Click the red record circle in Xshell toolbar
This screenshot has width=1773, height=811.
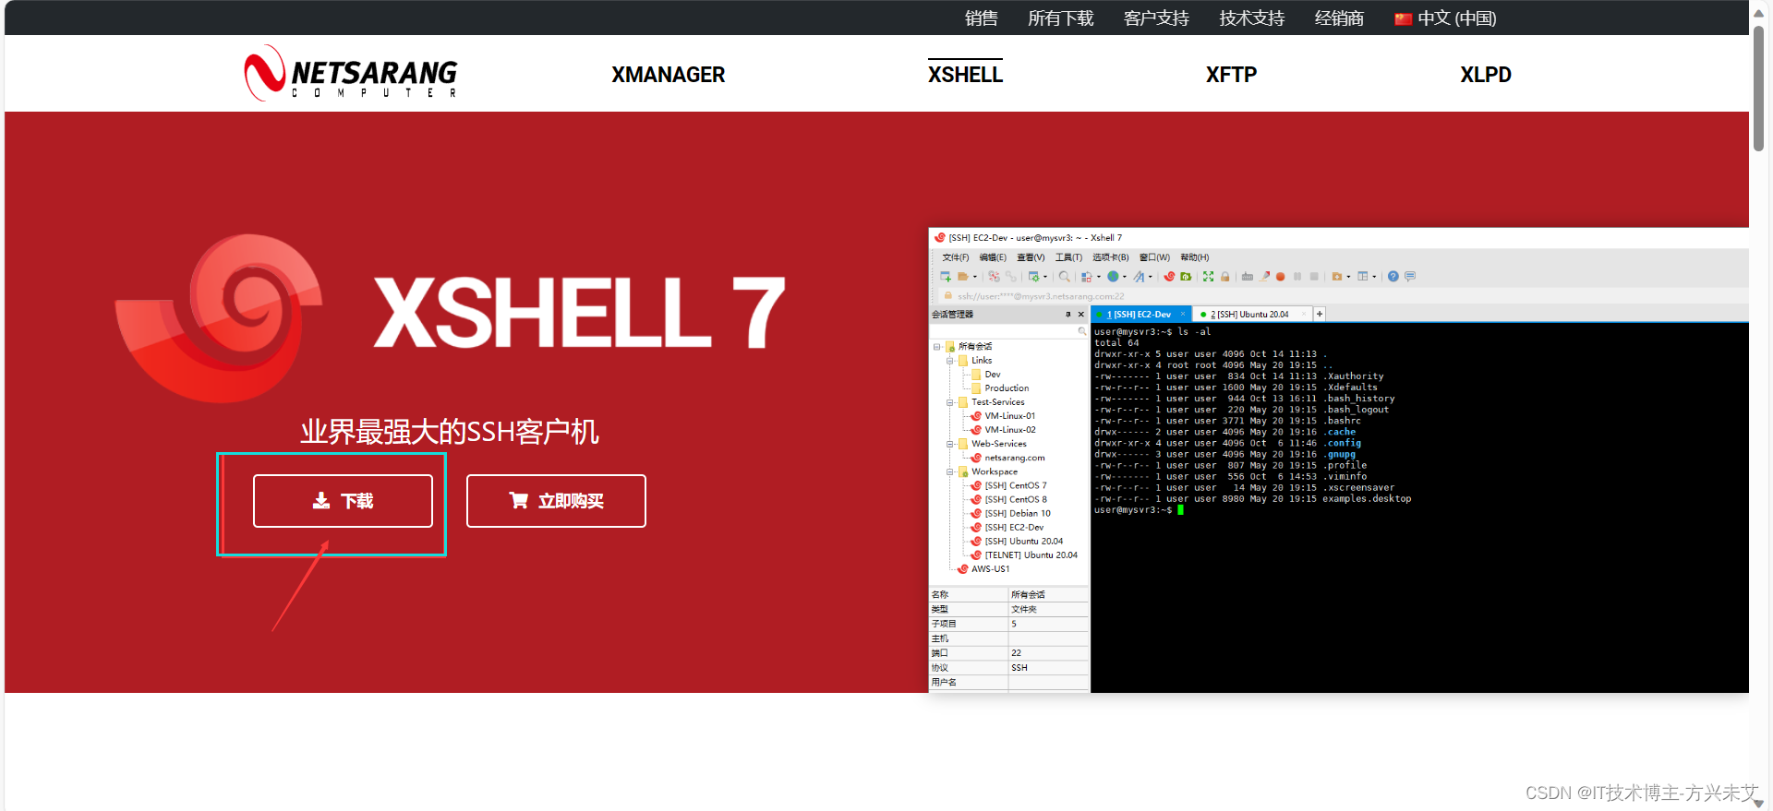[x=1281, y=277]
